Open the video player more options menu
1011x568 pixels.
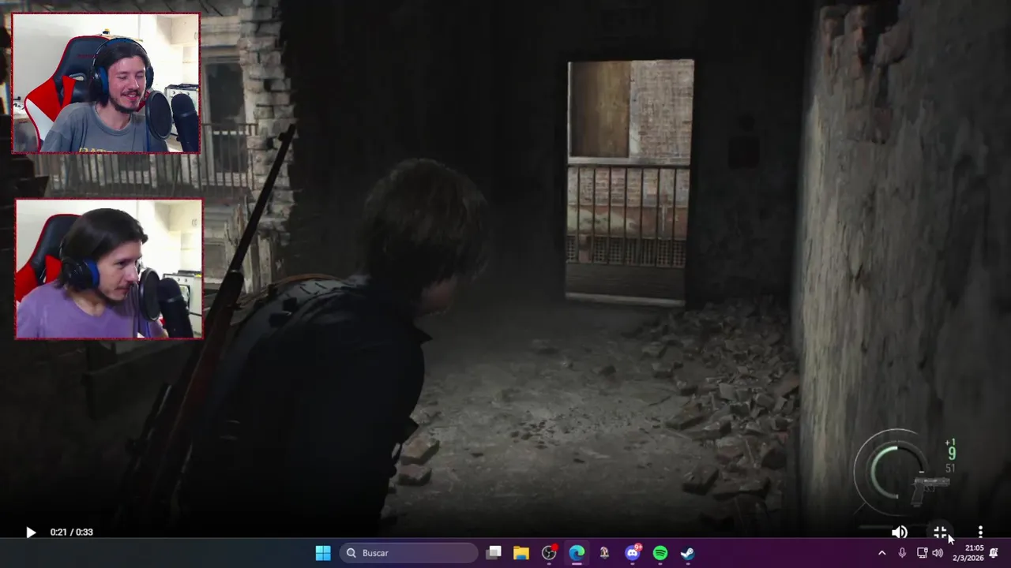pos(980,532)
